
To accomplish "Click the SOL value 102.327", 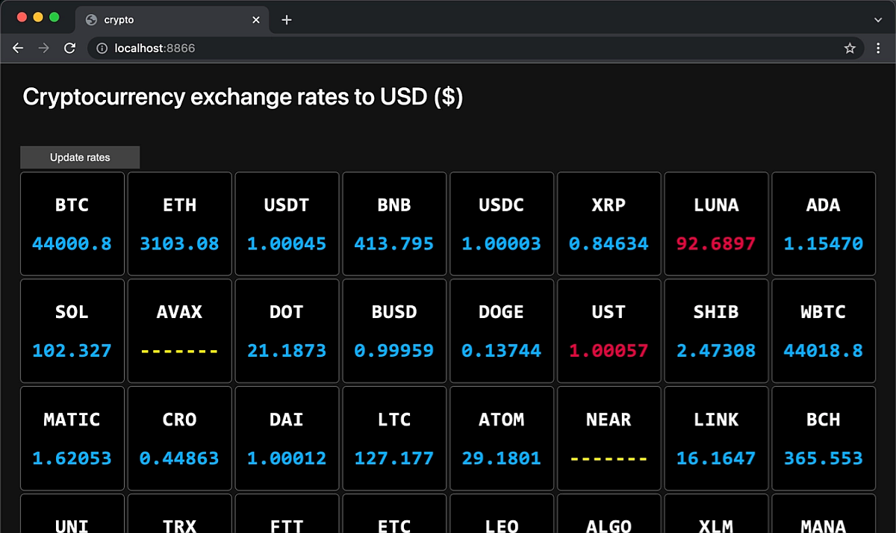I will (72, 351).
